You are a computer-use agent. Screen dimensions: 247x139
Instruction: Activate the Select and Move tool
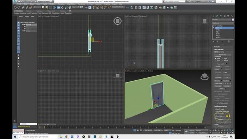click(x=59, y=7)
